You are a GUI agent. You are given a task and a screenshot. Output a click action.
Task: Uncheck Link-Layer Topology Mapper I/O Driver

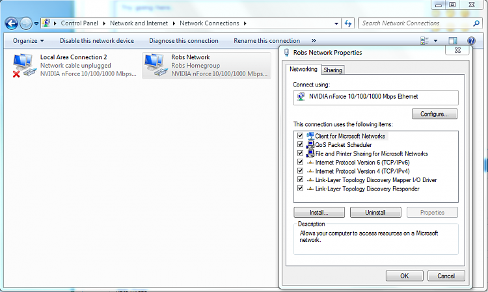click(300, 179)
